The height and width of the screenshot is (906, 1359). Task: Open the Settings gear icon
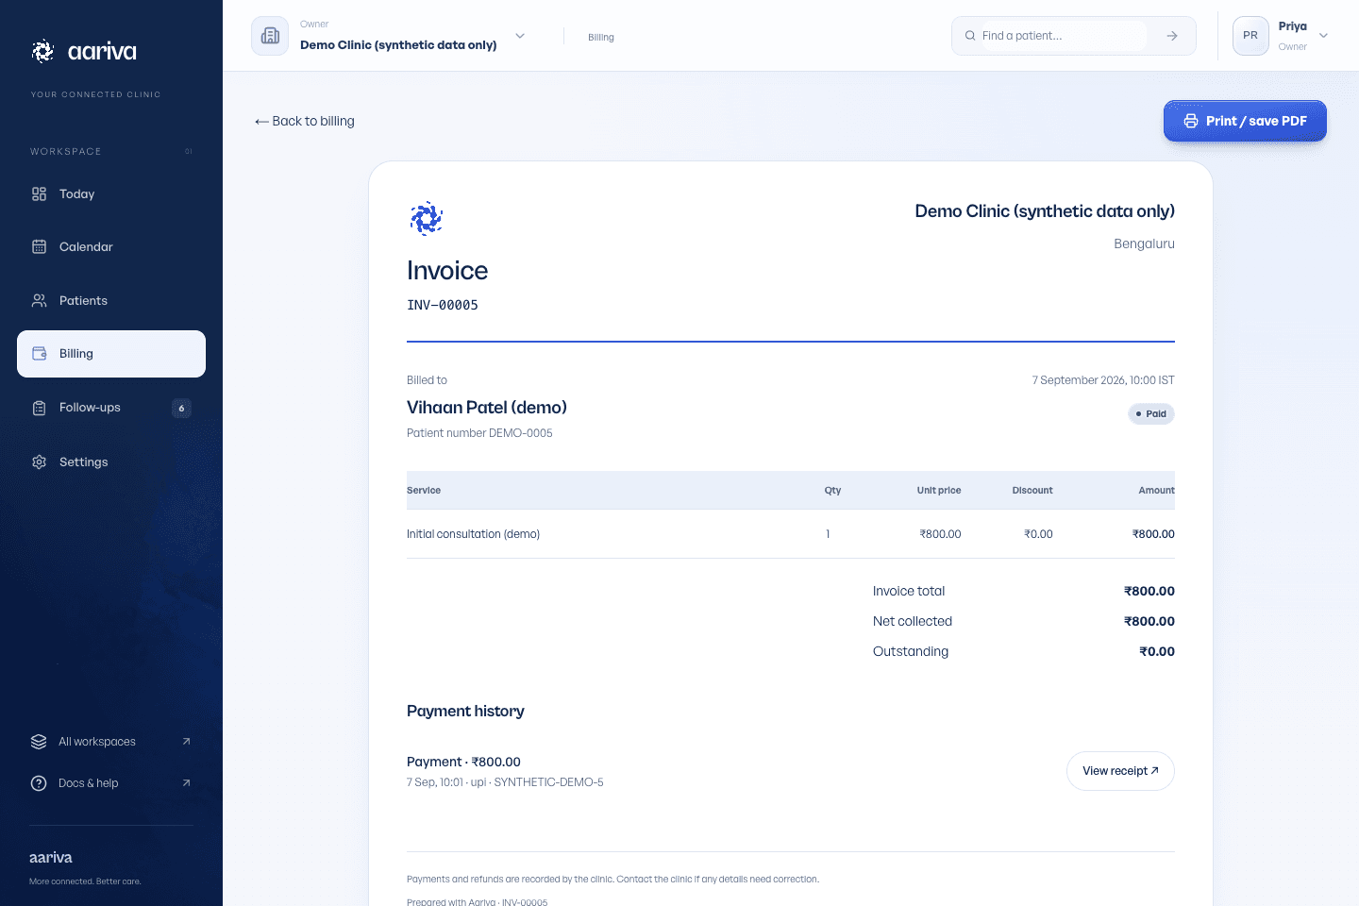[39, 461]
